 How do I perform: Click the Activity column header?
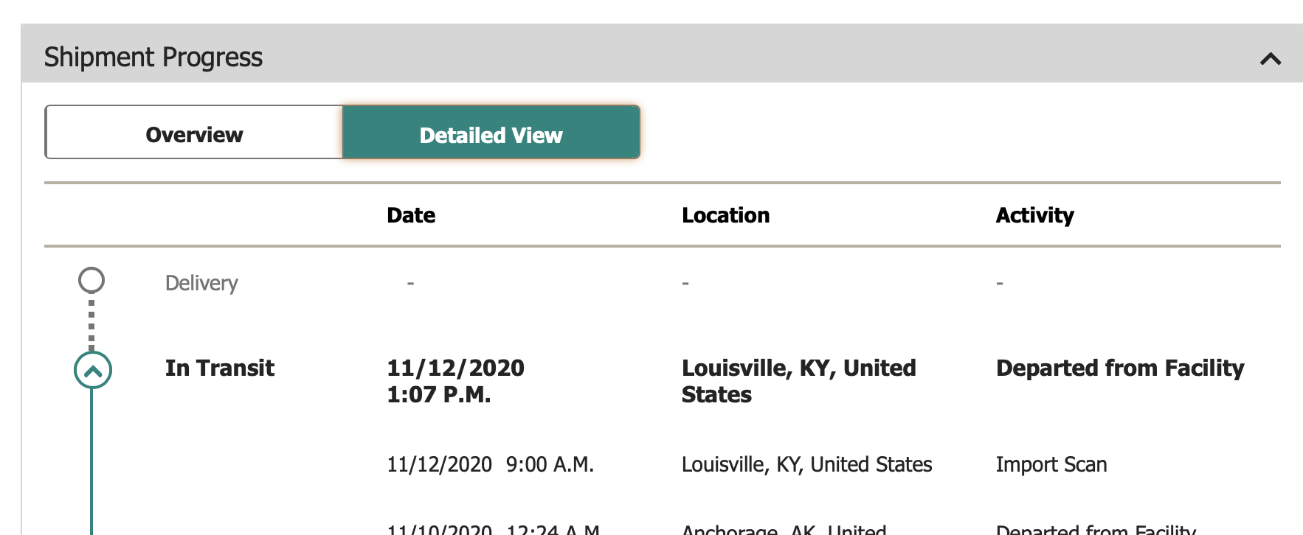point(1034,215)
